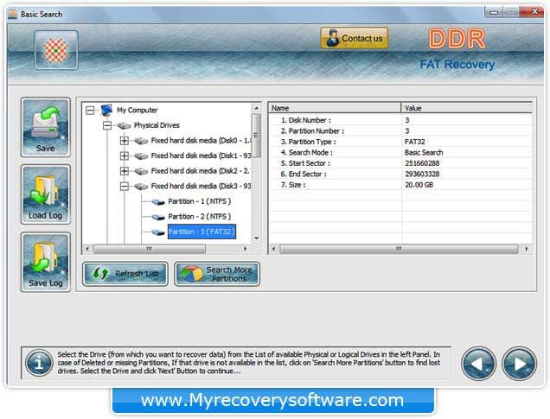
Task: Select Partition - 1 (NTFS)
Action: coord(199,201)
